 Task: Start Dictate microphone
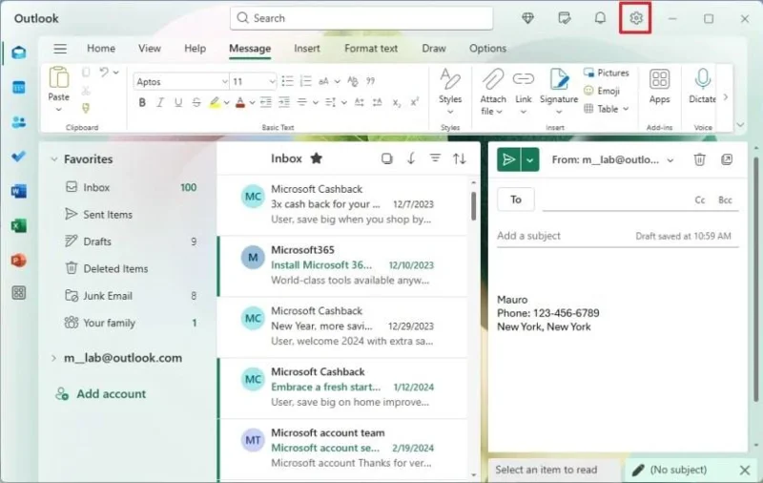click(702, 86)
